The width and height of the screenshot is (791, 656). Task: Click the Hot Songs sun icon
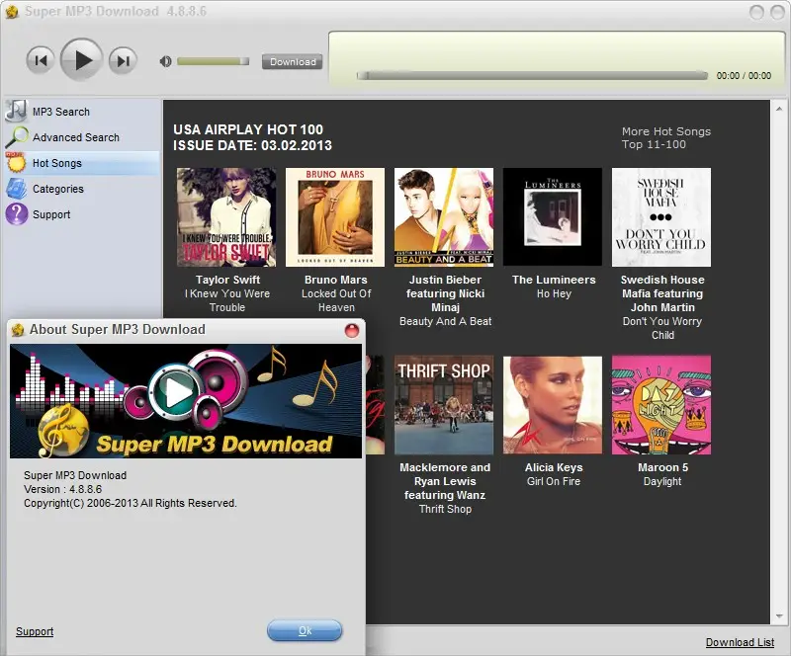(16, 163)
